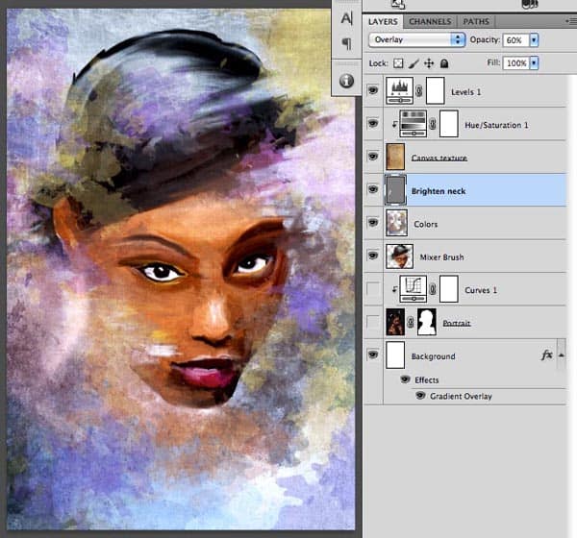Open the Fill percentage dropdown arrow
Viewport: 577px width, 538px height.
point(534,62)
